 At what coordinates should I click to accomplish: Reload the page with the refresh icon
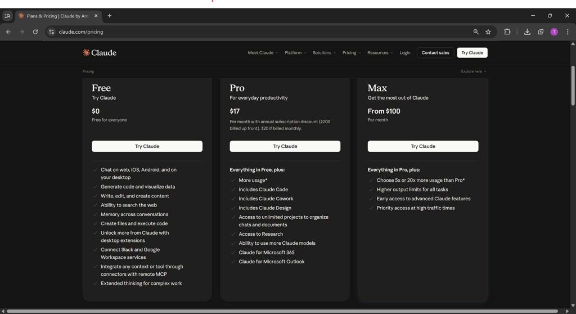[35, 32]
